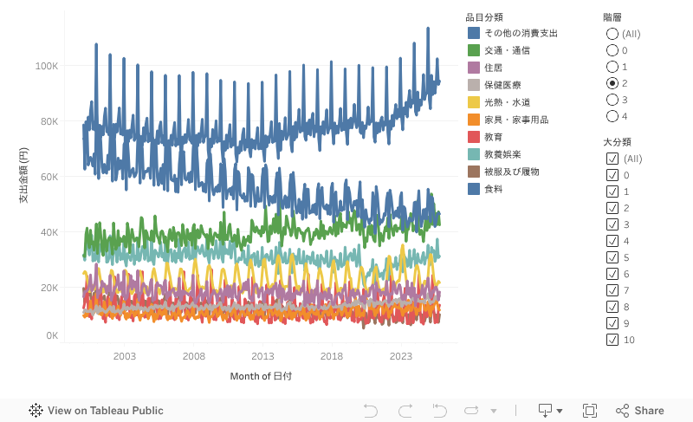Select the 交通・通信 legend label
This screenshot has width=693, height=422.
click(507, 50)
